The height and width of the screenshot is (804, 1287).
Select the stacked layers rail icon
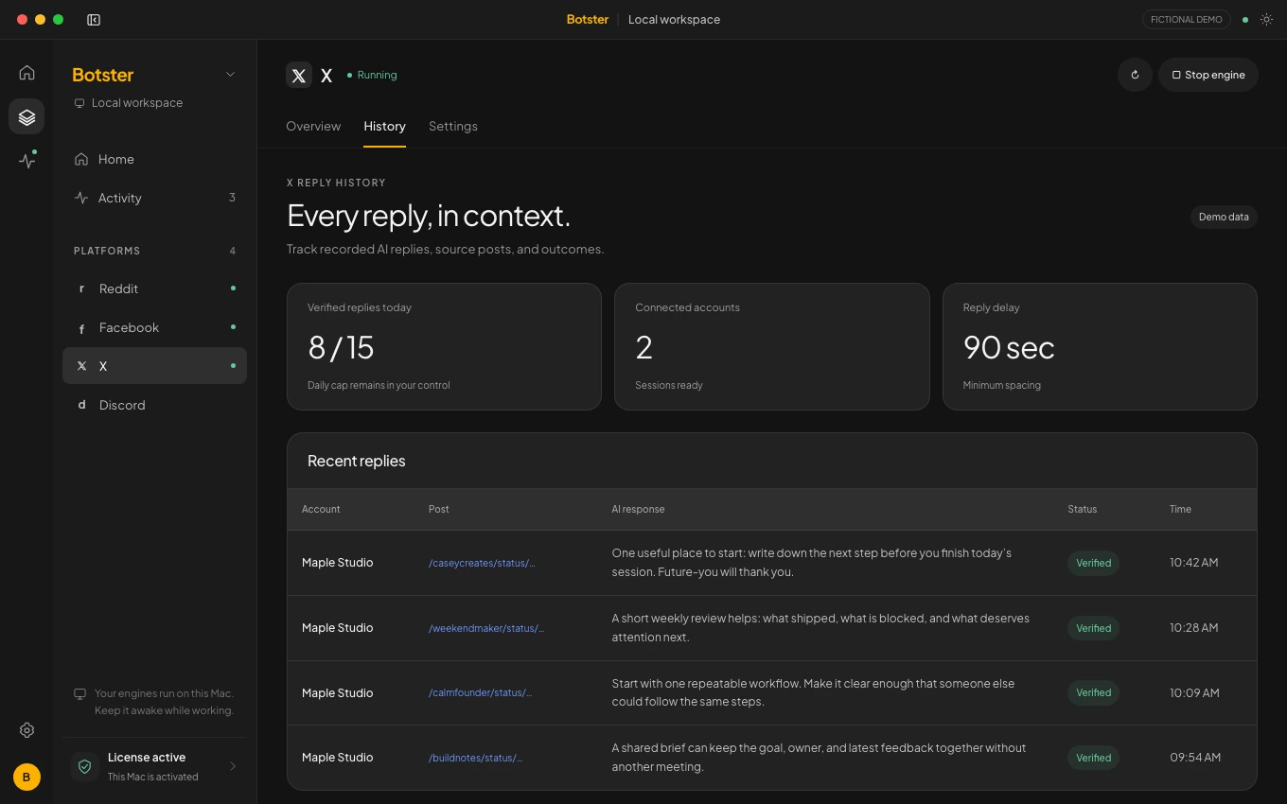point(26,116)
